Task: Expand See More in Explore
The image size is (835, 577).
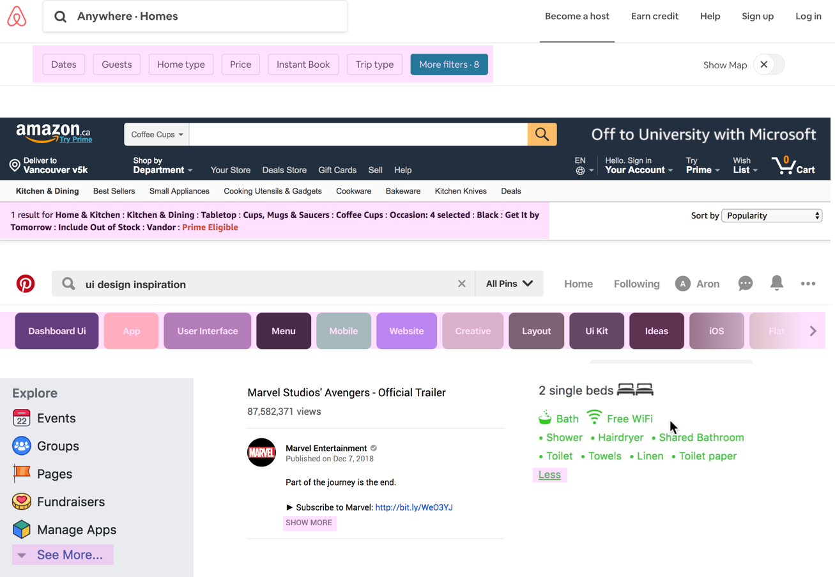Action: tap(63, 555)
